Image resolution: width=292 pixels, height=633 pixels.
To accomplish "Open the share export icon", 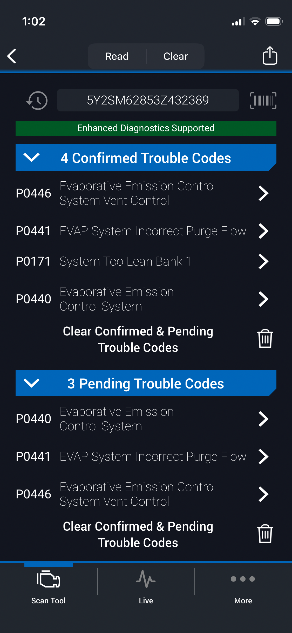I will pyautogui.click(x=270, y=55).
